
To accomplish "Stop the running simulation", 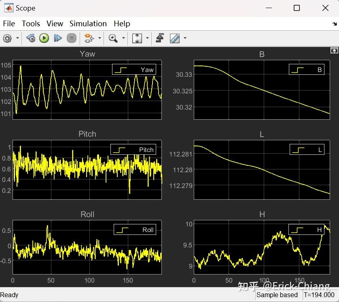I will click(x=71, y=38).
